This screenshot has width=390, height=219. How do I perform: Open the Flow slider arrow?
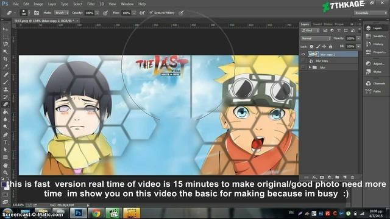(x=134, y=13)
